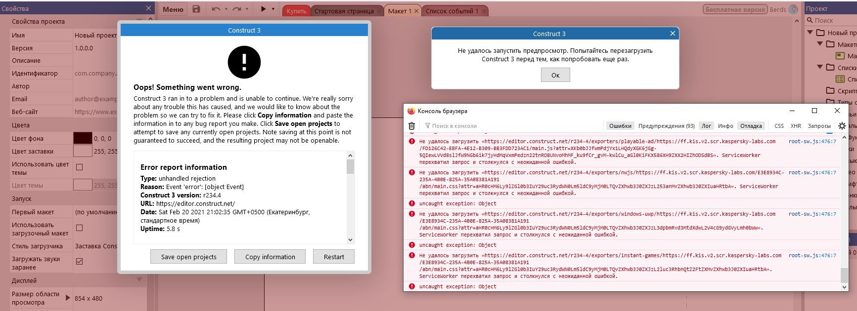Image resolution: width=857 pixels, height=311 pixels.
Task: Toggle the Предупреждения (93) console filter
Action: (666, 126)
